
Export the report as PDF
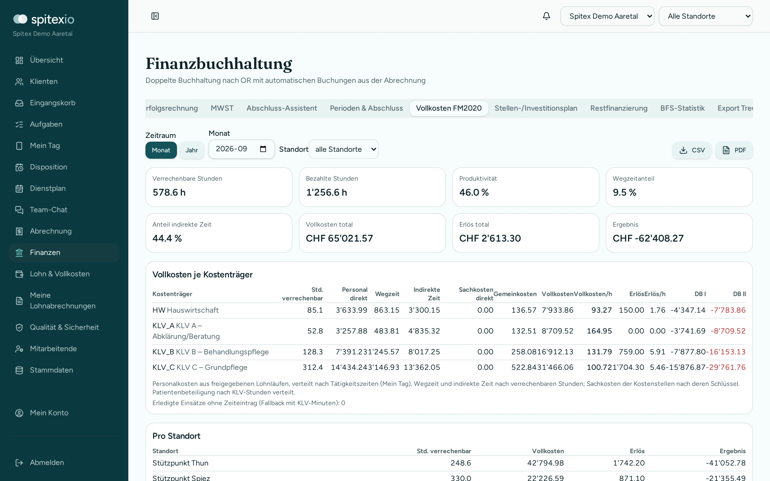coord(734,150)
